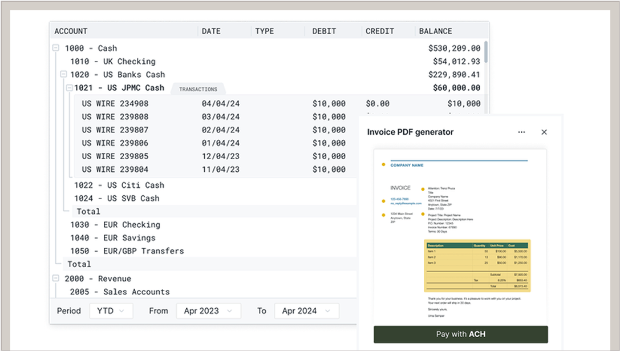This screenshot has width=620, height=351.
Task: Collapse the 2000 - Revenue node
Action: [x=56, y=279]
